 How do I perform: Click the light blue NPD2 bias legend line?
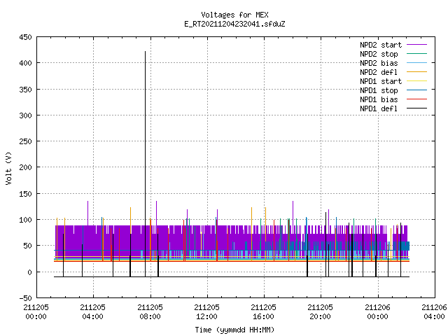coord(417,62)
